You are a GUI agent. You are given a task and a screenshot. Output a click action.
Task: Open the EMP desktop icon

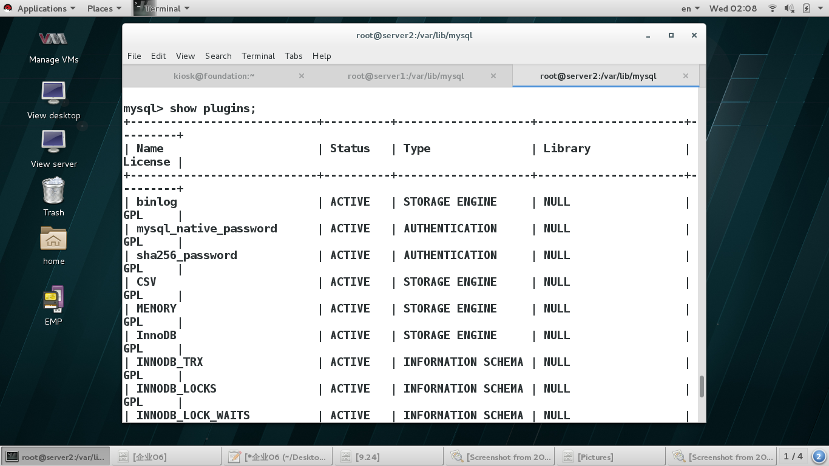(x=53, y=306)
